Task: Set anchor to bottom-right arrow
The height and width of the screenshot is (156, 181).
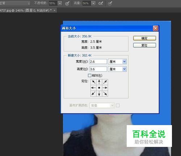Action: [x=105, y=93]
